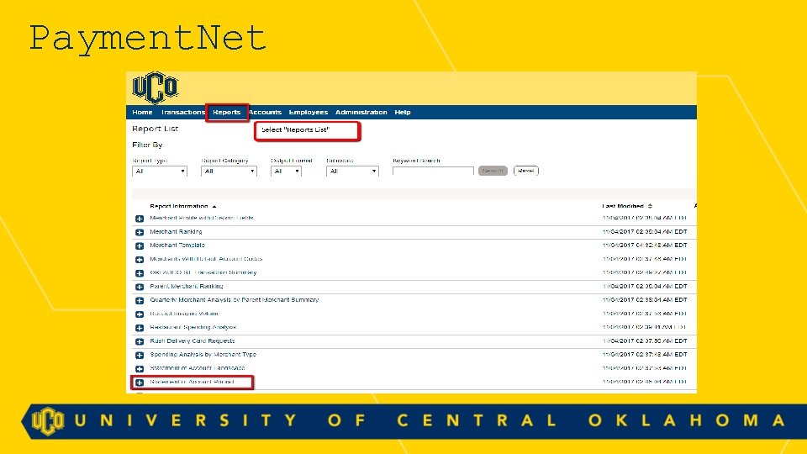Expand Parent Merchant Ranking plus icon
This screenshot has height=454, width=807.
pos(140,288)
